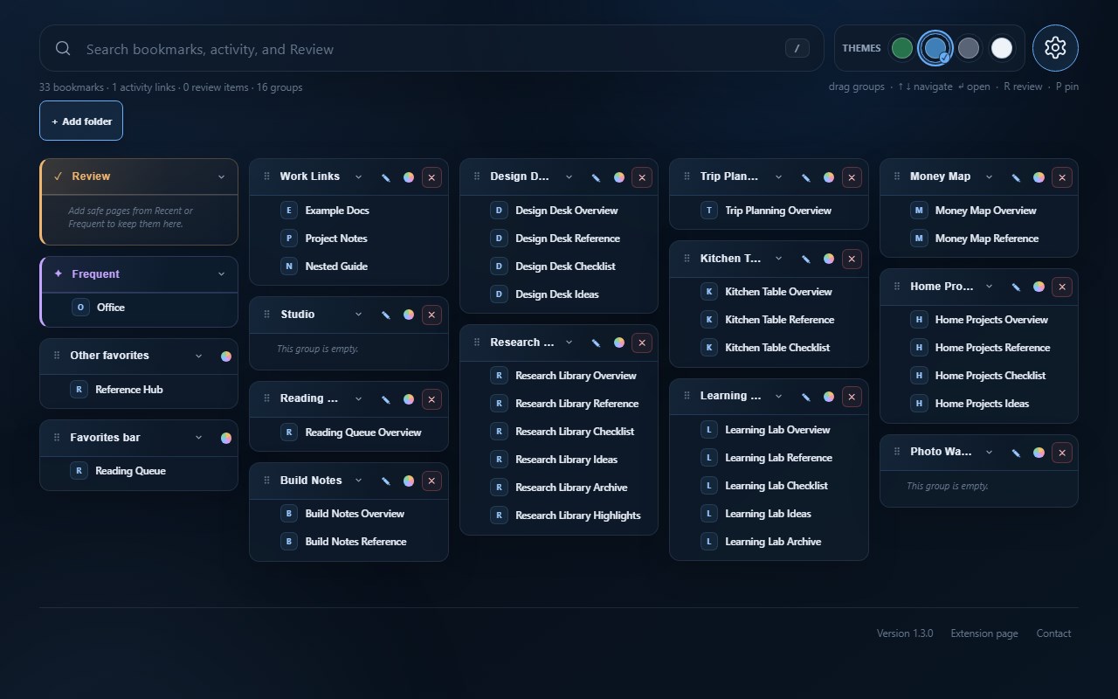
Task: Collapse the Home Projects group chevron
Action: click(989, 287)
